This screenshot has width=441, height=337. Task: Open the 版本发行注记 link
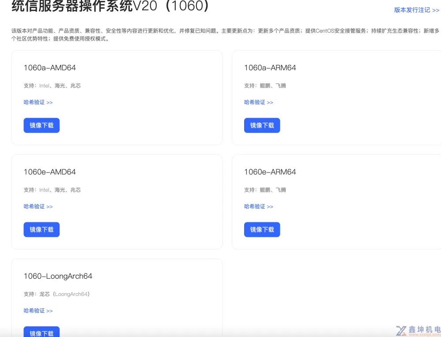(417, 10)
